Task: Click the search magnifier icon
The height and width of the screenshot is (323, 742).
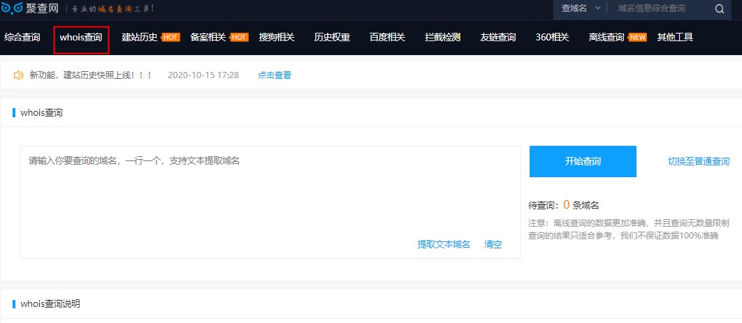Action: point(719,9)
